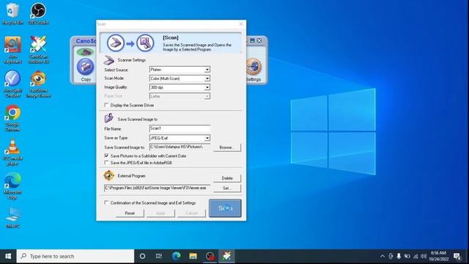This screenshot has height=264, width=469.
Task: Toggle Save Pictures to a Subfolder checkbox
Action: [106, 155]
